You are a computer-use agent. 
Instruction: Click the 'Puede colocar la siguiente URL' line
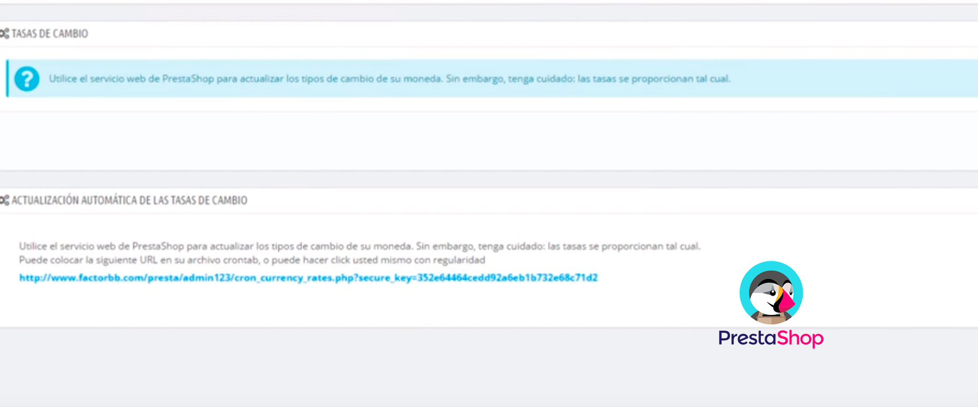[x=252, y=260]
